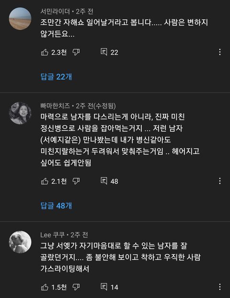Open Lee 쿠쿠 profile avatar

pos(20,242)
